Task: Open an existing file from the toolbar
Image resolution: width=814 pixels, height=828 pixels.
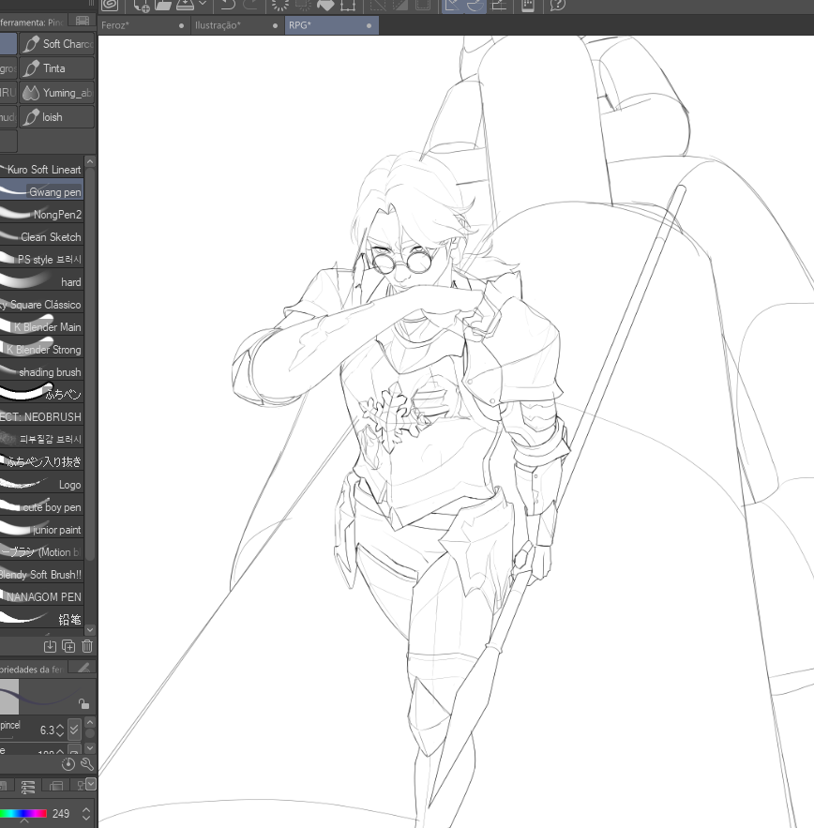Action: [162, 7]
